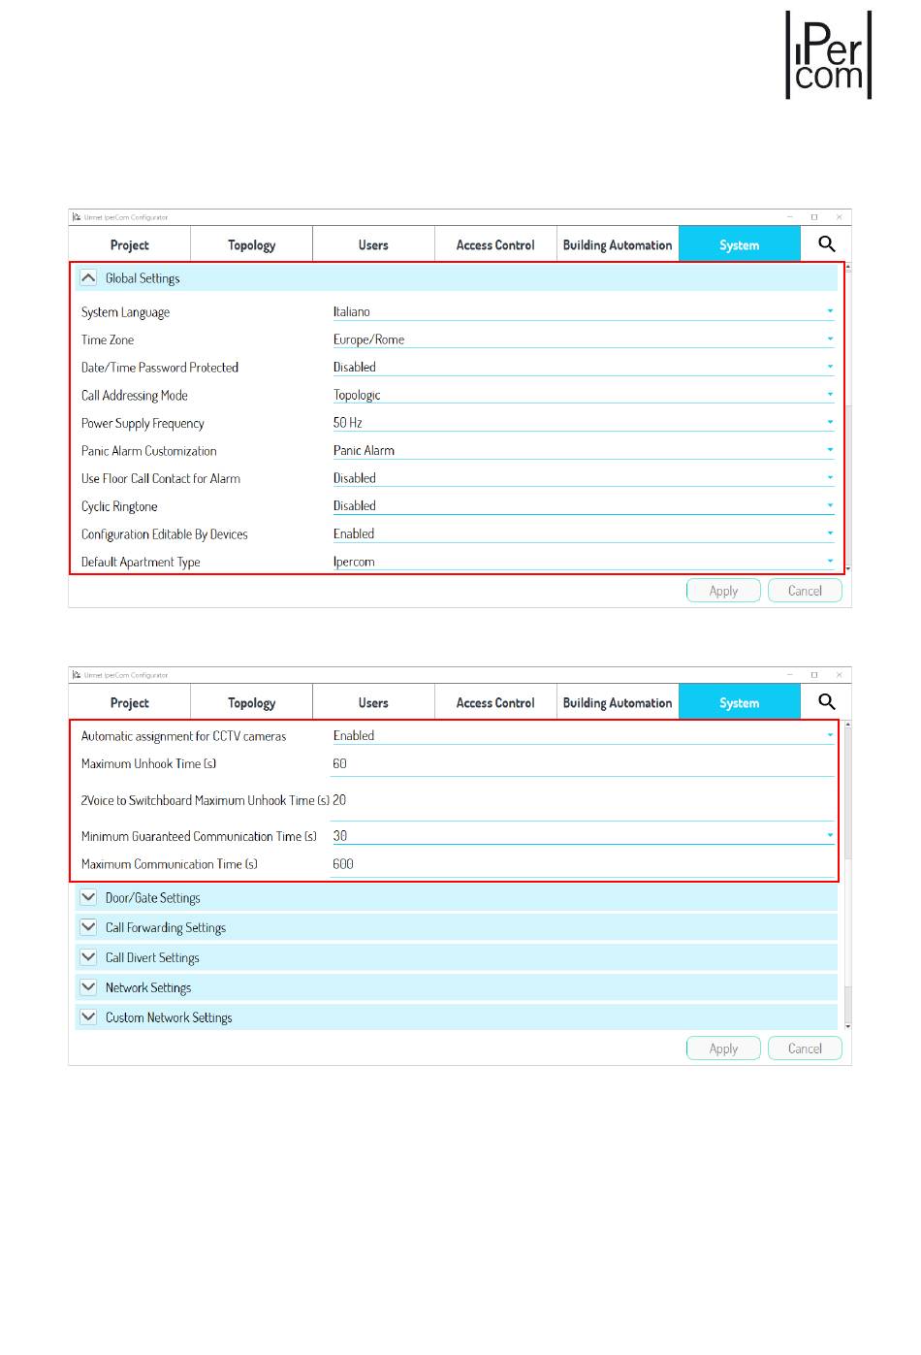Open search icon in lower window
921x1355 pixels.
tap(826, 702)
